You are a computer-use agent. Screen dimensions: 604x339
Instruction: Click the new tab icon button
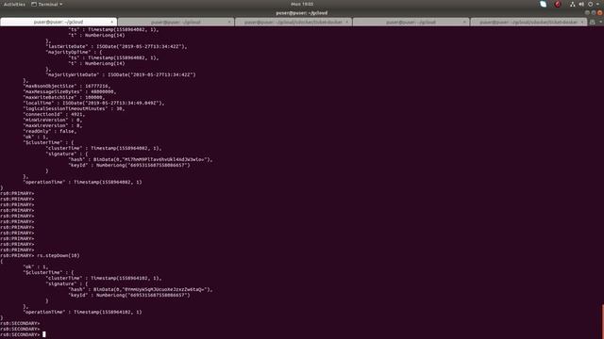coord(593,22)
